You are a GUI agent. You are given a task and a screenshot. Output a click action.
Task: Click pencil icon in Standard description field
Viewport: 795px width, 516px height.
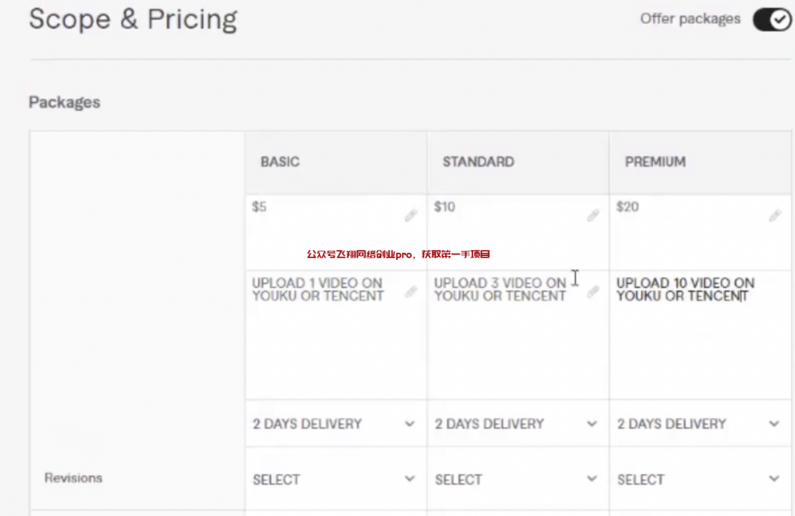click(x=593, y=292)
